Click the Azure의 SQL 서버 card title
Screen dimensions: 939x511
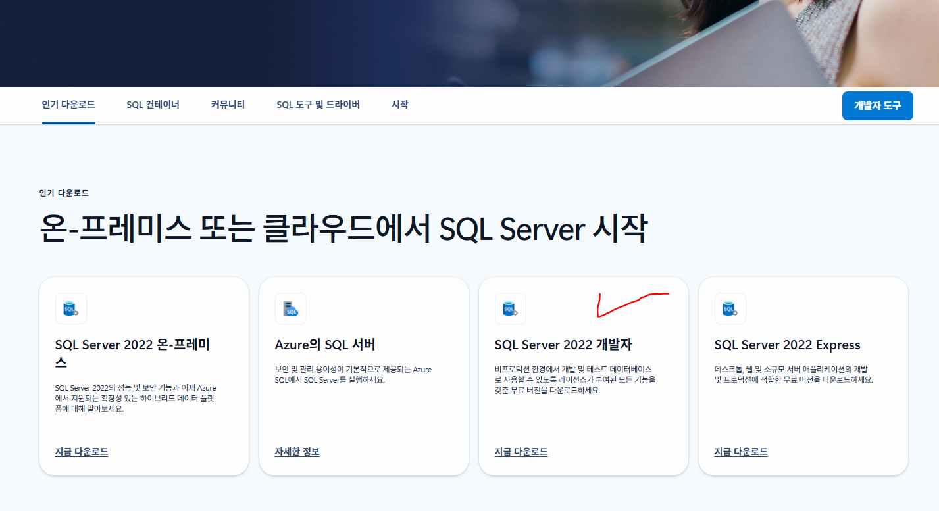click(x=325, y=345)
